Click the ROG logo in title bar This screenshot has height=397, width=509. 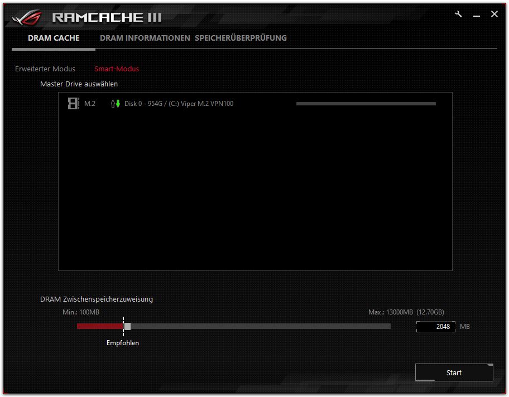tap(27, 17)
